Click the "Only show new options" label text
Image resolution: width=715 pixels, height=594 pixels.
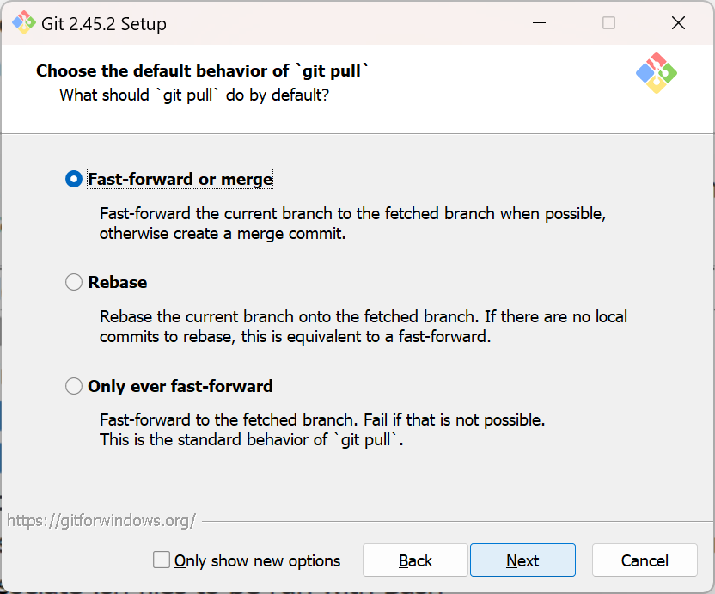257,560
